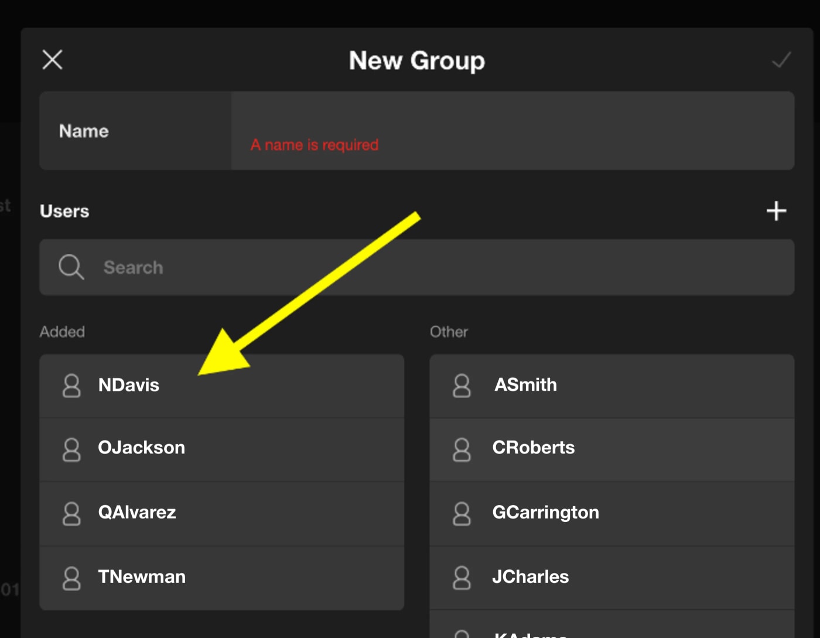This screenshot has height=638, width=820.
Task: Click the profile icon next to TNewman
Action: tap(71, 578)
